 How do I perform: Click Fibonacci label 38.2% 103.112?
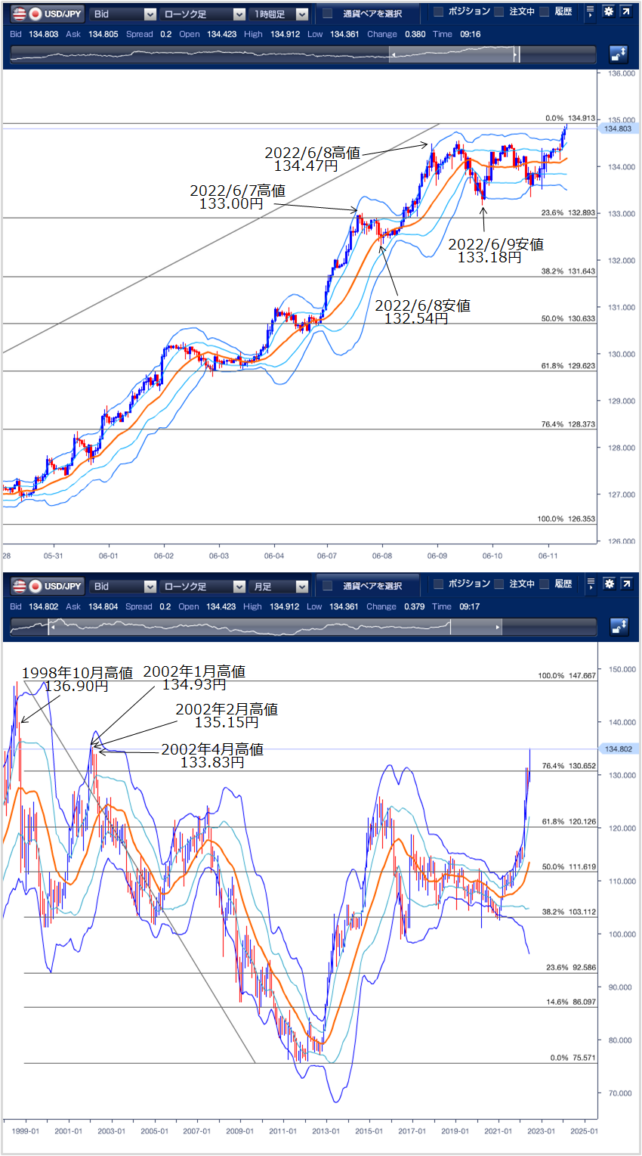coord(569,912)
